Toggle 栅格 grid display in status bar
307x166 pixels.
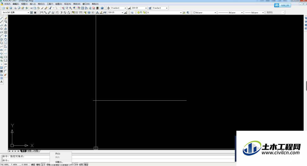pyautogui.click(x=38, y=165)
